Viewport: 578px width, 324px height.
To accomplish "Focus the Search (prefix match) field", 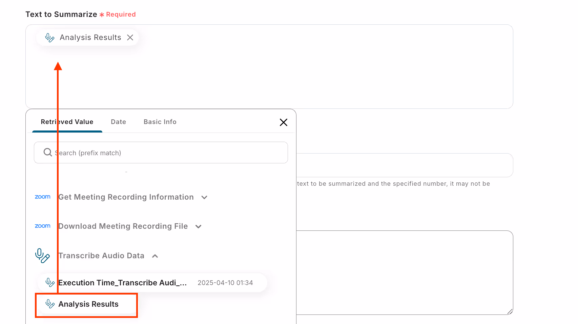I will click(161, 153).
